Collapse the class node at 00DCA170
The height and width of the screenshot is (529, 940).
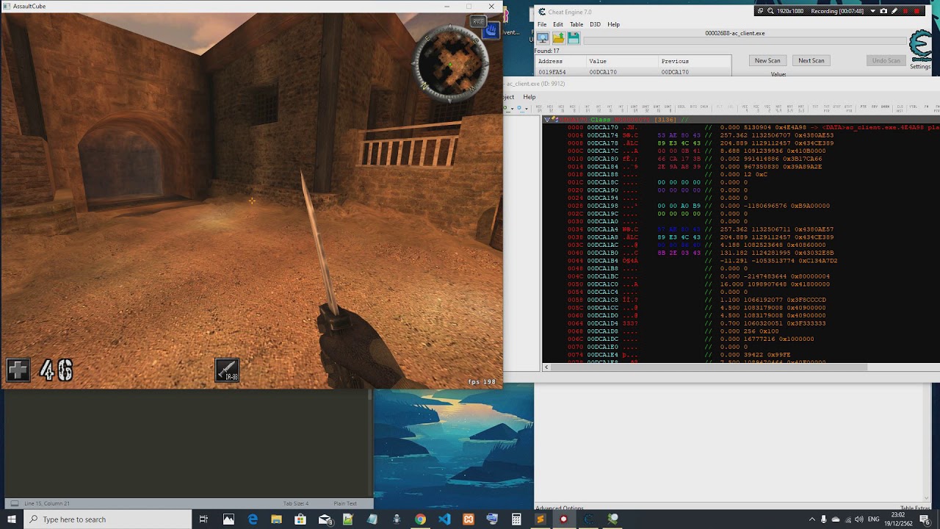click(547, 120)
